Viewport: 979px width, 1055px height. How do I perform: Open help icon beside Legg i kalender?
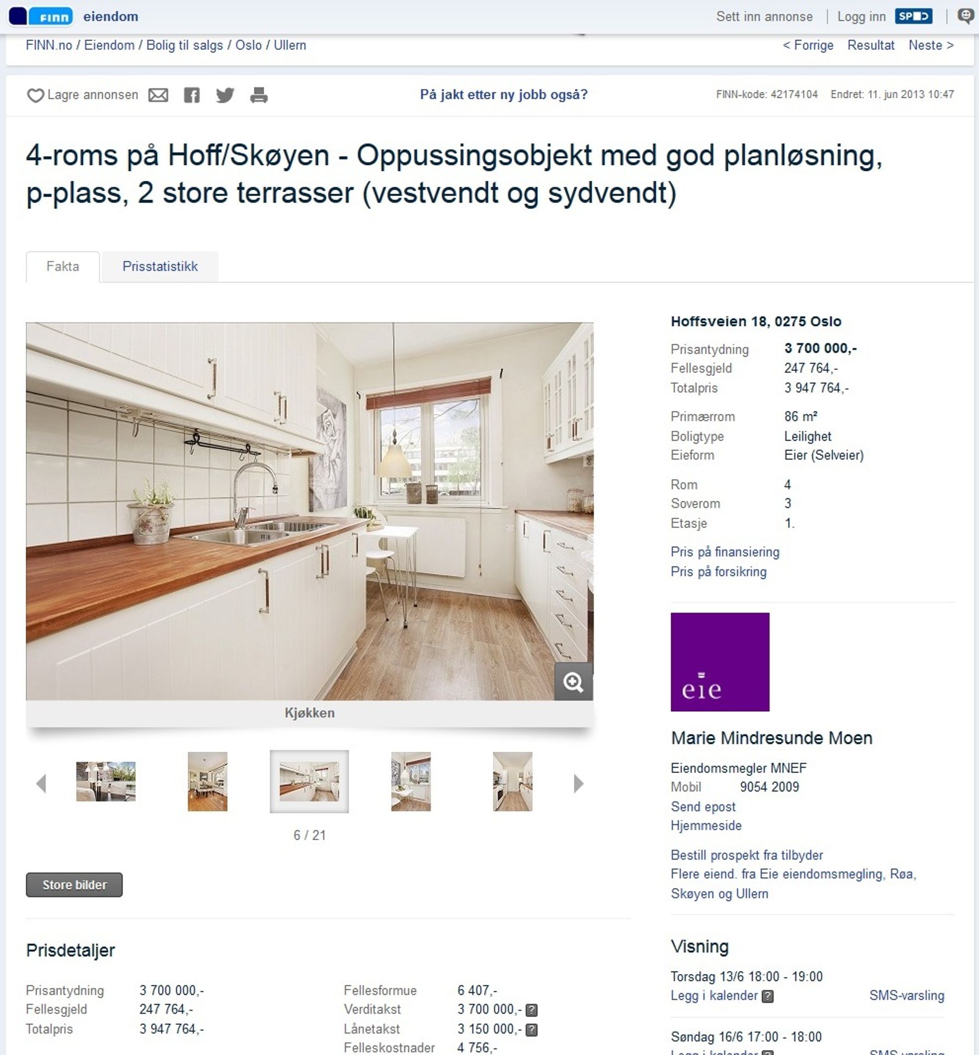(767, 996)
